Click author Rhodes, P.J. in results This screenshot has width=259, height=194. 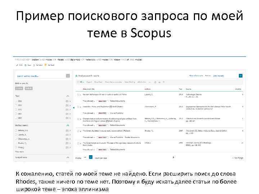[x=149, y=131]
